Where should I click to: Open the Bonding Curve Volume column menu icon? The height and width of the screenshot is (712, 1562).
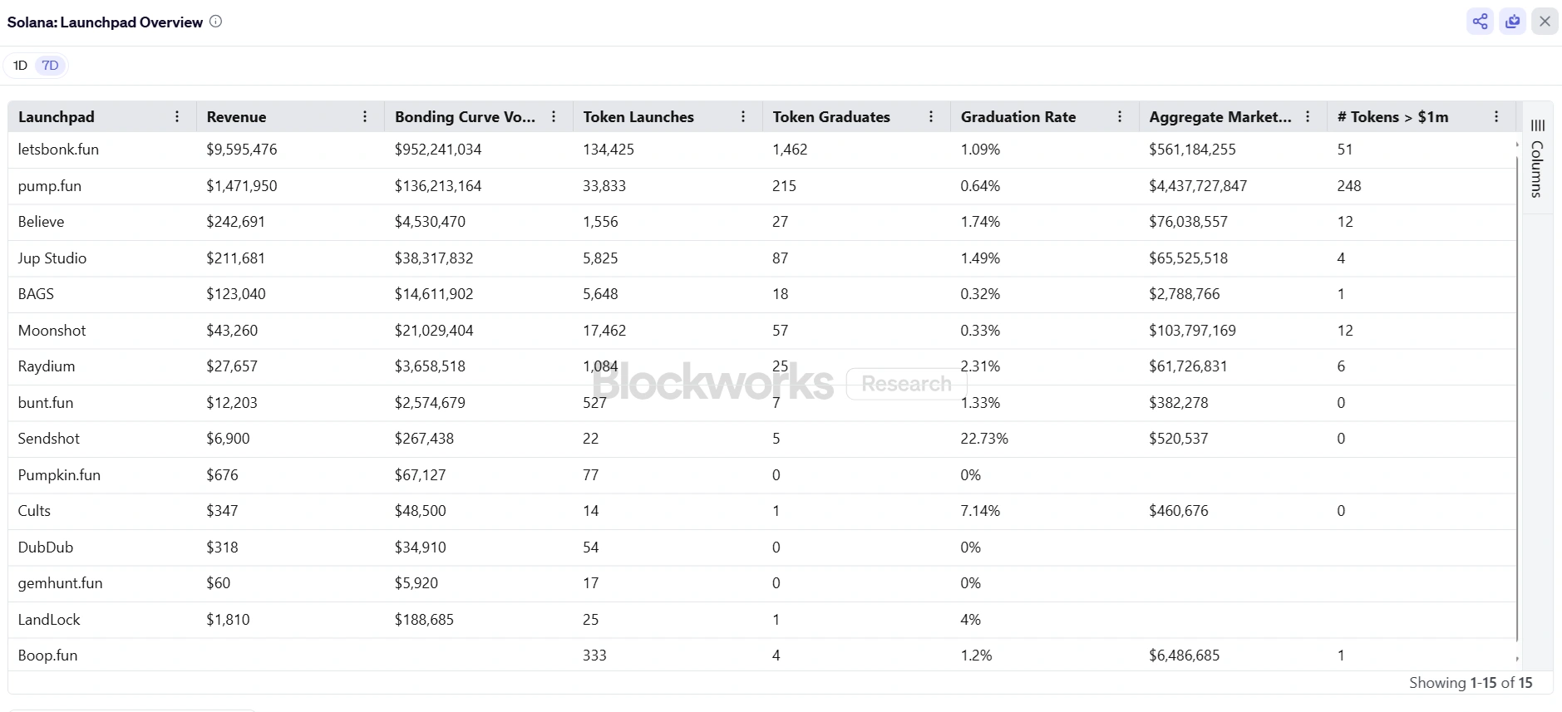click(x=554, y=116)
